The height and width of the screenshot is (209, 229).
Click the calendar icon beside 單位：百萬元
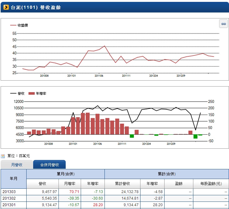pyautogui.click(x=3, y=156)
